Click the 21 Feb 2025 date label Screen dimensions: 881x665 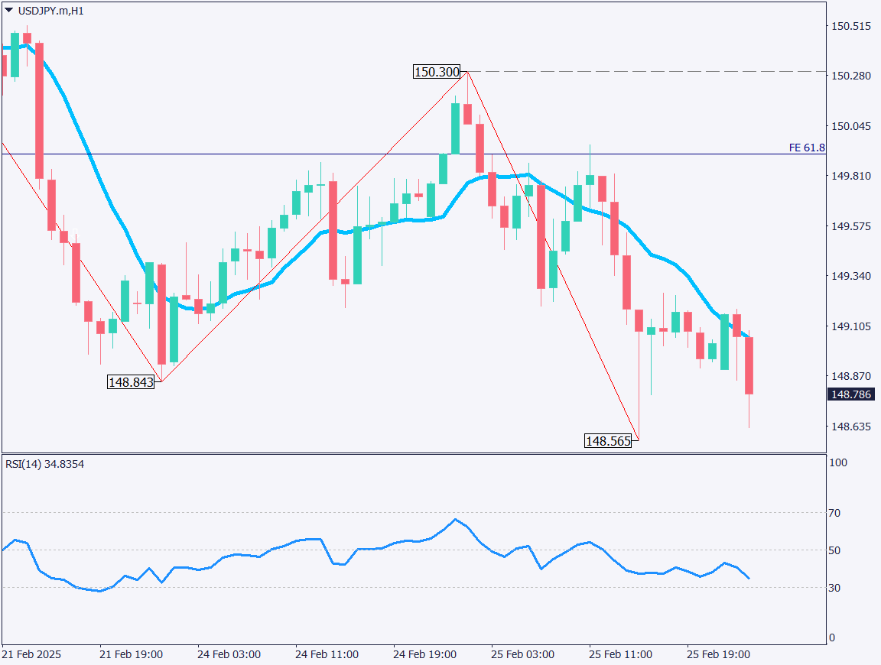pyautogui.click(x=31, y=655)
